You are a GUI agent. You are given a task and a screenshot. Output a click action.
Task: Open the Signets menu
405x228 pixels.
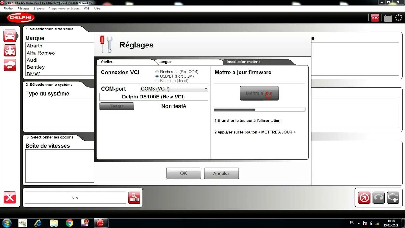(x=39, y=9)
